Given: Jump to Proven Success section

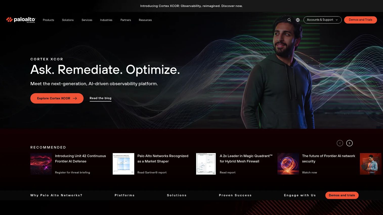Looking at the screenshot, I should pos(235,195).
